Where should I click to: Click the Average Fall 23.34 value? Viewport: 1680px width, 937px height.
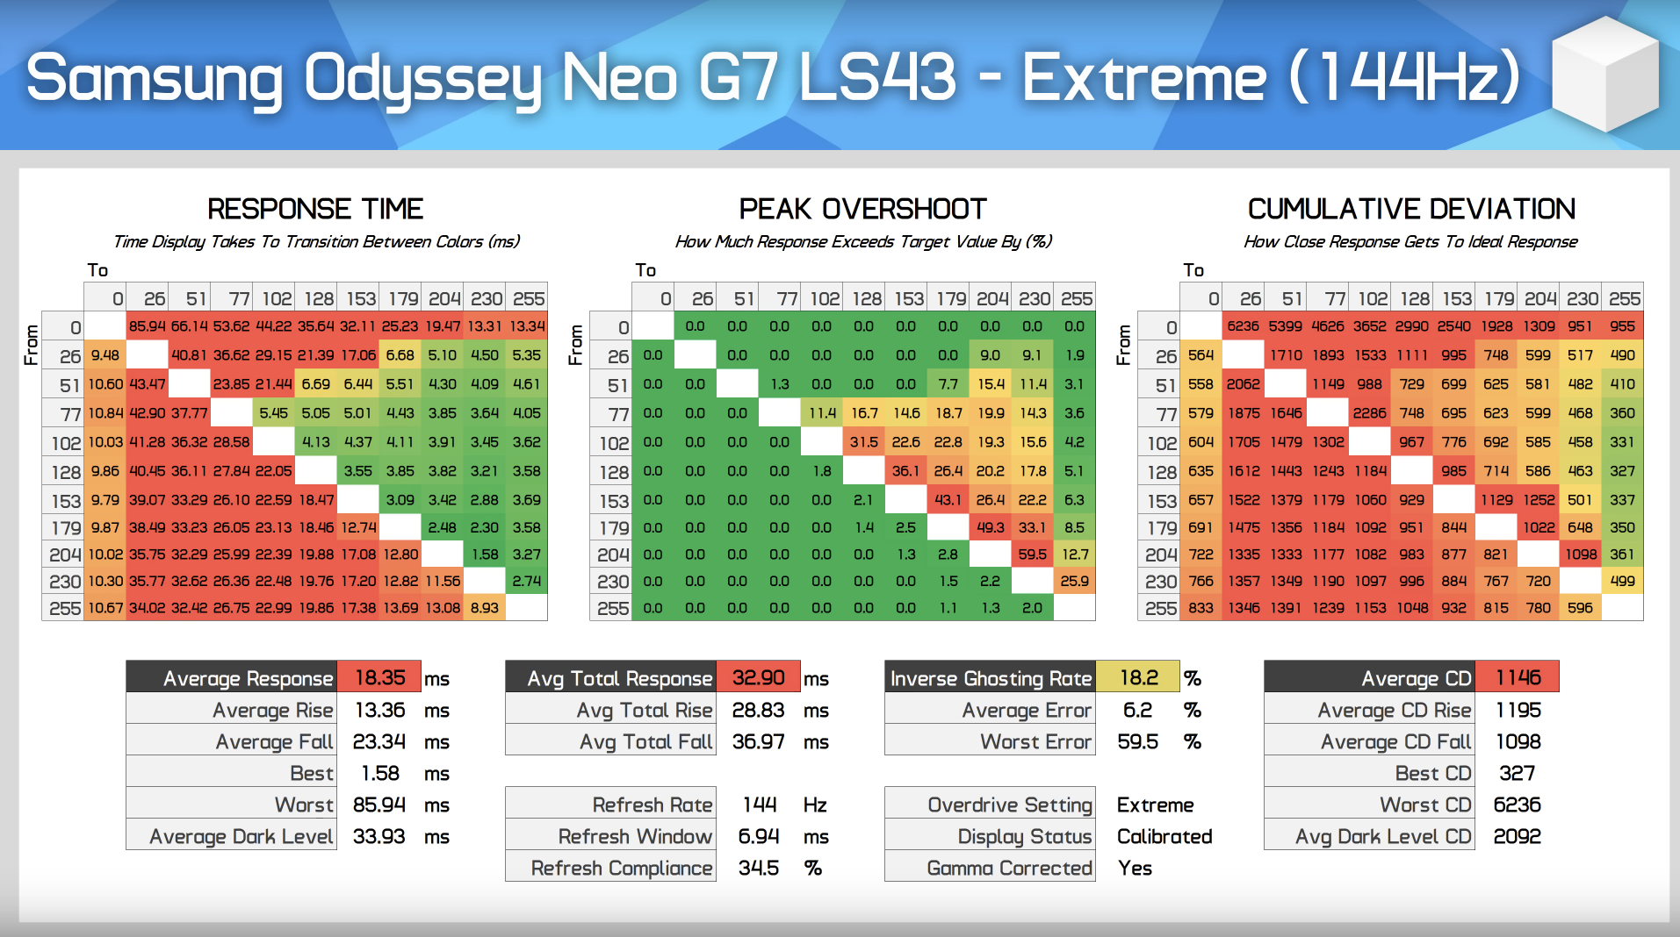[379, 741]
